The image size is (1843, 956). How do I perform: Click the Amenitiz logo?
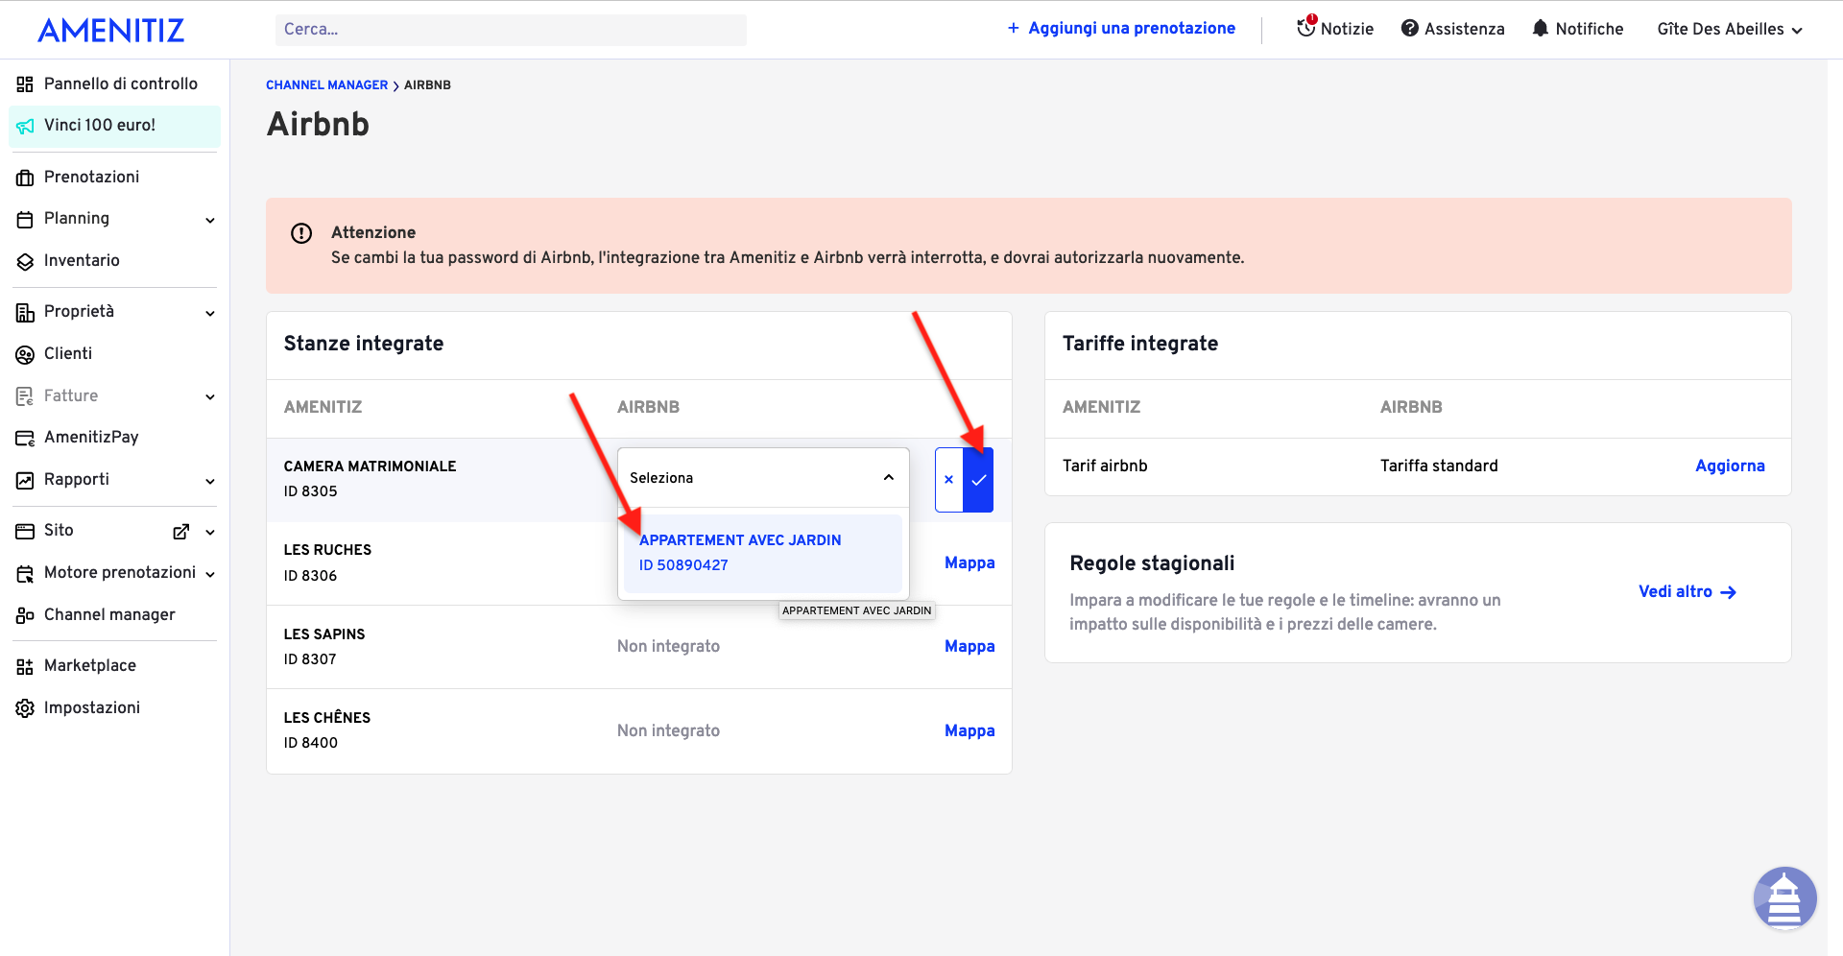[x=111, y=30]
